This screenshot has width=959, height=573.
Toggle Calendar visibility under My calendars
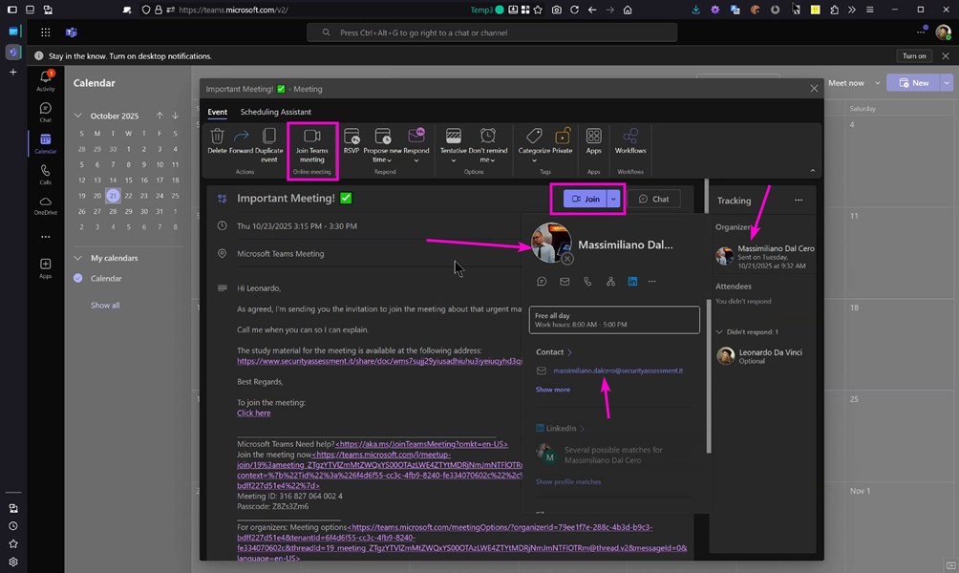tap(78, 279)
